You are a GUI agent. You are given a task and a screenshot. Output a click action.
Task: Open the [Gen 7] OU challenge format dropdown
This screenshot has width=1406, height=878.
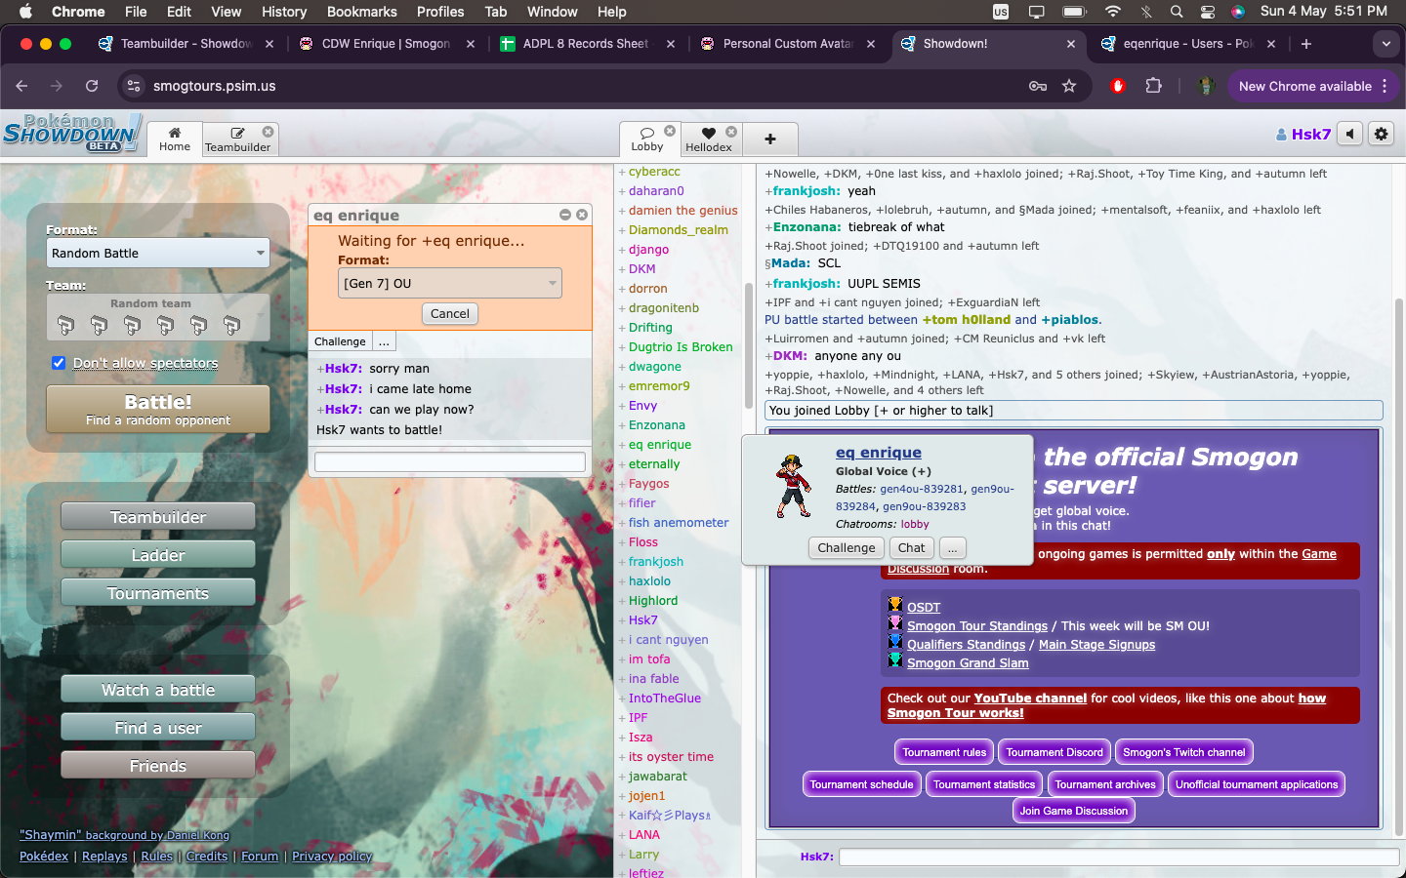450,283
